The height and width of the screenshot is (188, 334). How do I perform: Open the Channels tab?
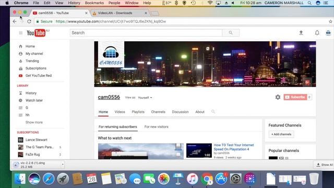pyautogui.click(x=158, y=112)
